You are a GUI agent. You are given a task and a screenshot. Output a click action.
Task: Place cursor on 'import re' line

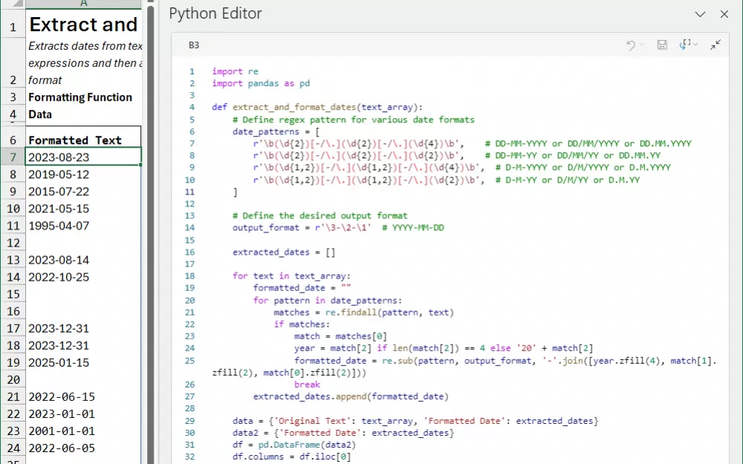(x=235, y=71)
